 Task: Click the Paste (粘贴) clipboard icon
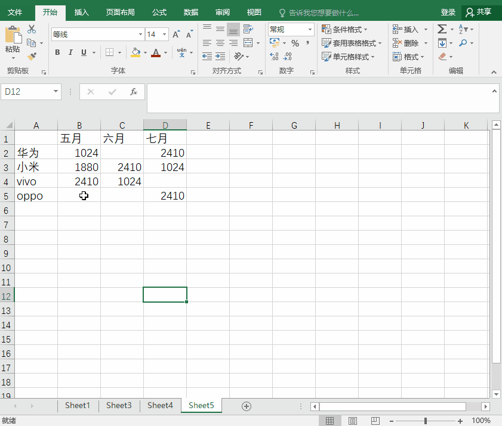point(13,35)
